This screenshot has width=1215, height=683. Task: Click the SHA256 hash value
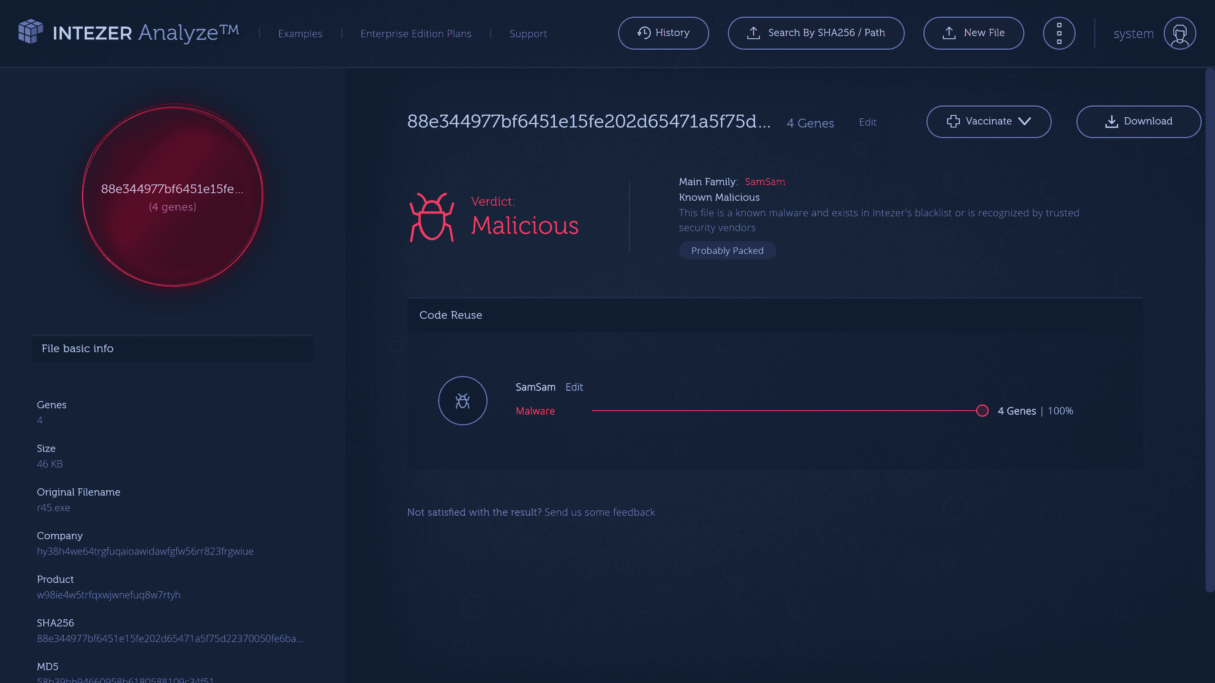click(170, 639)
